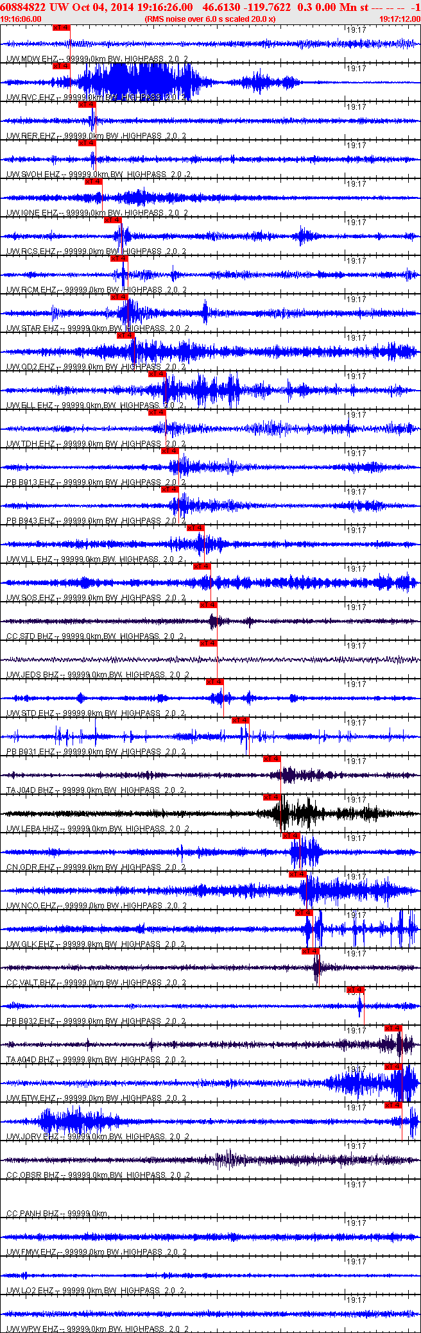
Task: Click the event ID 60884822 in the header
Action: [x=24, y=7]
